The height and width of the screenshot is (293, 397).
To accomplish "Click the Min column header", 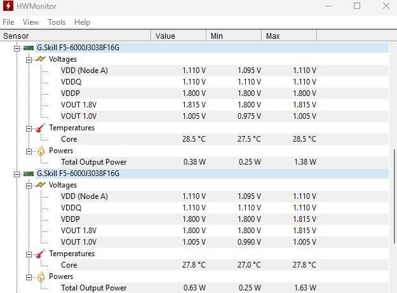I will point(234,36).
